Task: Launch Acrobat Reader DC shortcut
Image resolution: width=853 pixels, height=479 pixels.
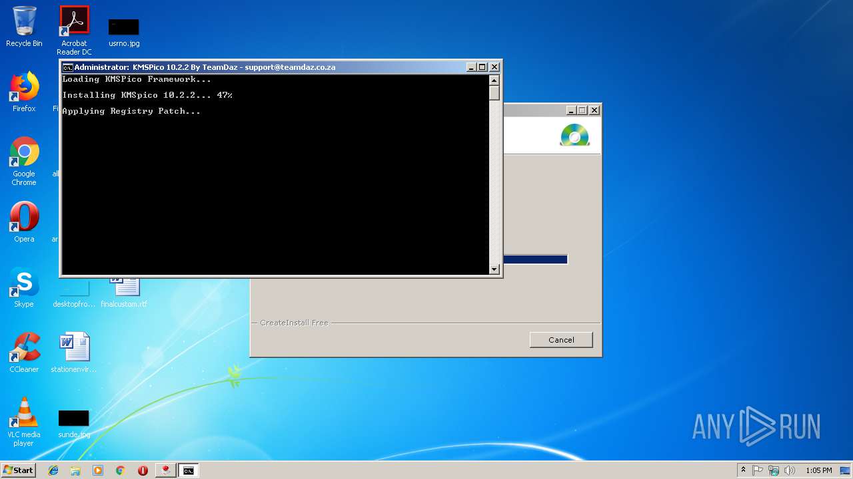Action: pos(74,30)
